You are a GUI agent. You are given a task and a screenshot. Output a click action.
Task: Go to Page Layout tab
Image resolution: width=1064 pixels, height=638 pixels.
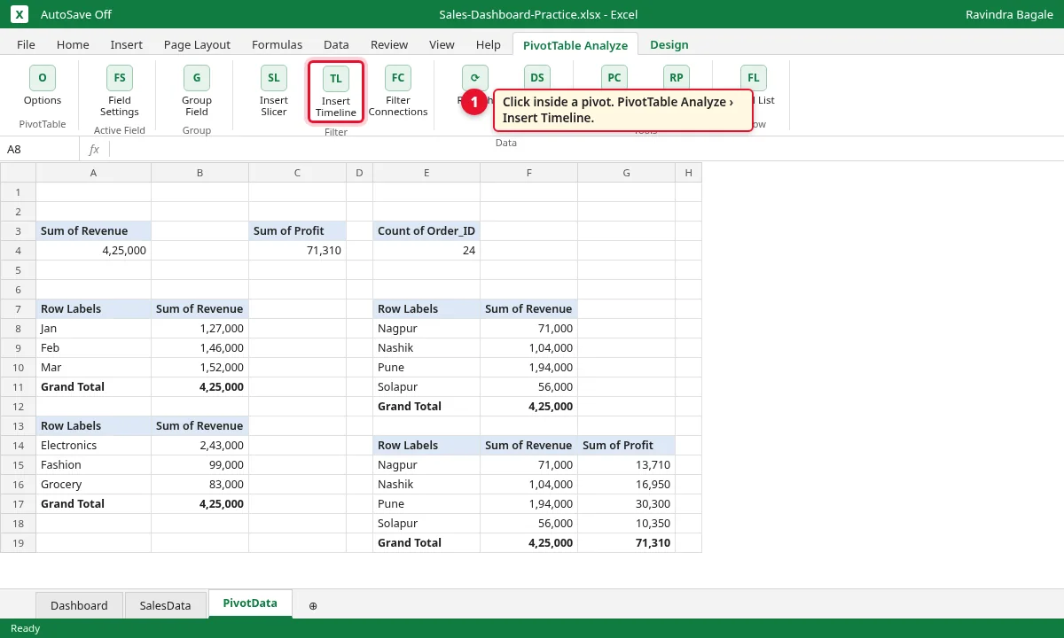pyautogui.click(x=197, y=44)
